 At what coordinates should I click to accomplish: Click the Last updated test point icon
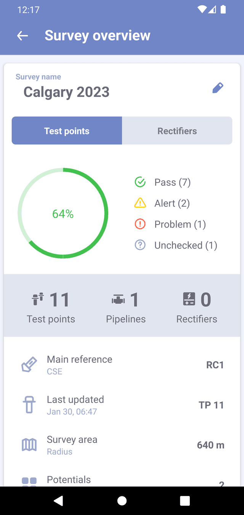(29, 405)
